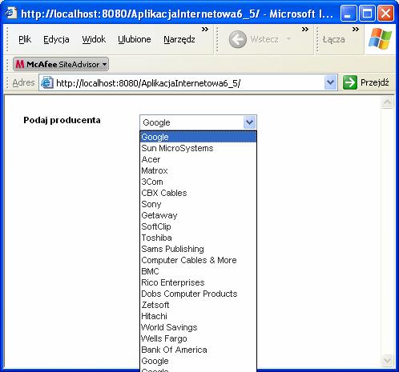Select highlighted Google option at list top
Image resolution: width=399 pixels, height=372 pixels.
click(x=198, y=137)
